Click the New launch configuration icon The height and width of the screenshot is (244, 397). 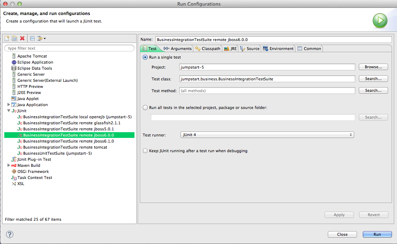coord(7,38)
